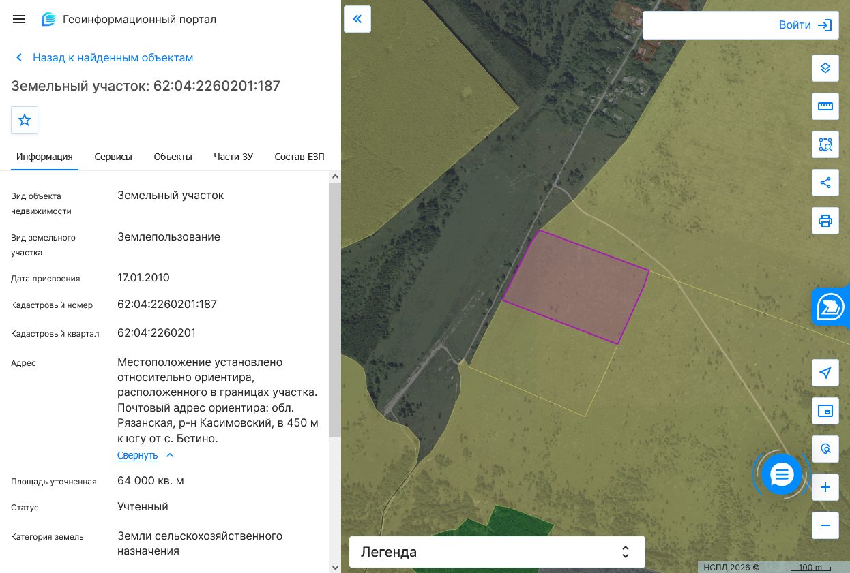
Task: Click the info panel vertical scrollbar
Action: [x=335, y=310]
